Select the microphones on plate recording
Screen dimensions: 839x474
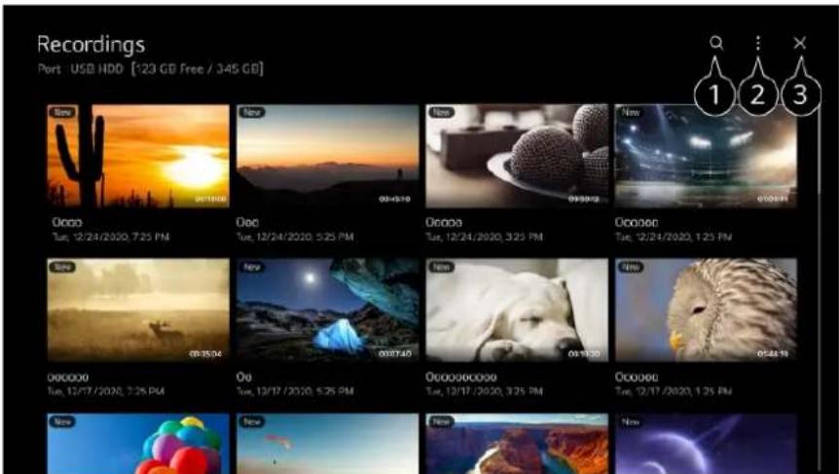click(x=517, y=156)
